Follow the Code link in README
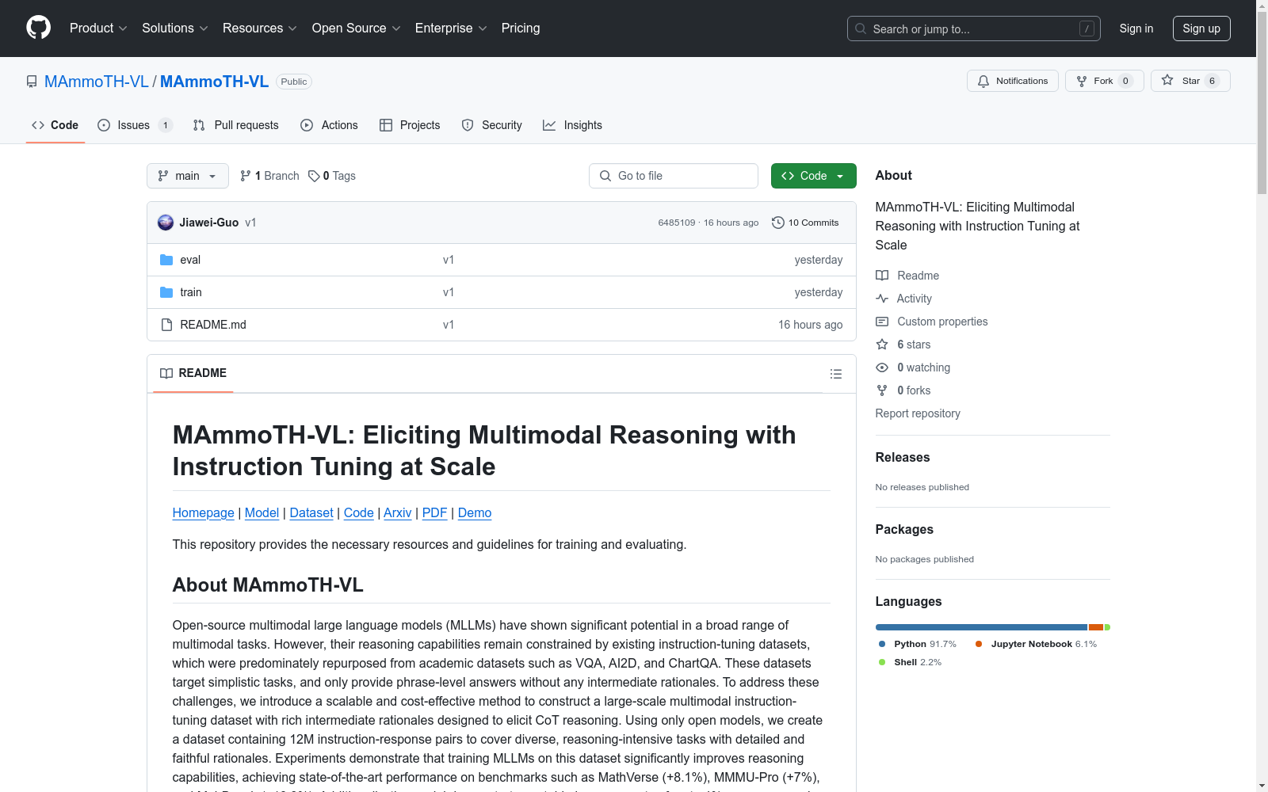The height and width of the screenshot is (792, 1268). 359,512
